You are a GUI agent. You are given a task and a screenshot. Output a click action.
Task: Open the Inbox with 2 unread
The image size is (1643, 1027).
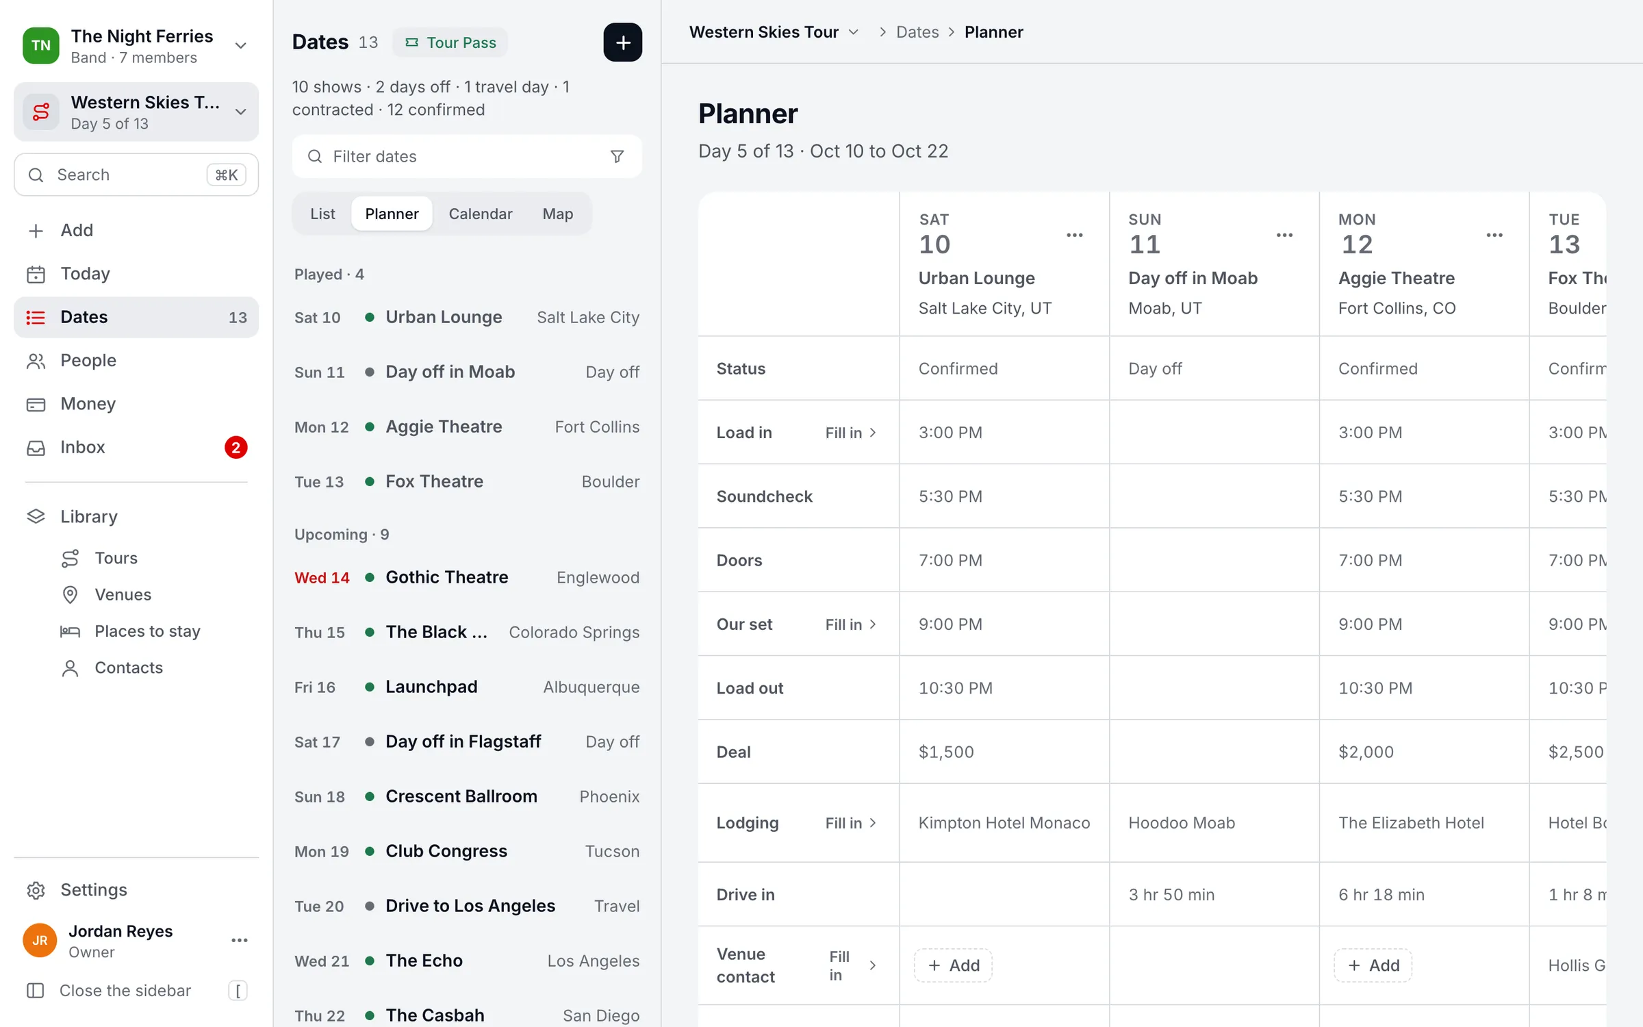click(x=136, y=447)
